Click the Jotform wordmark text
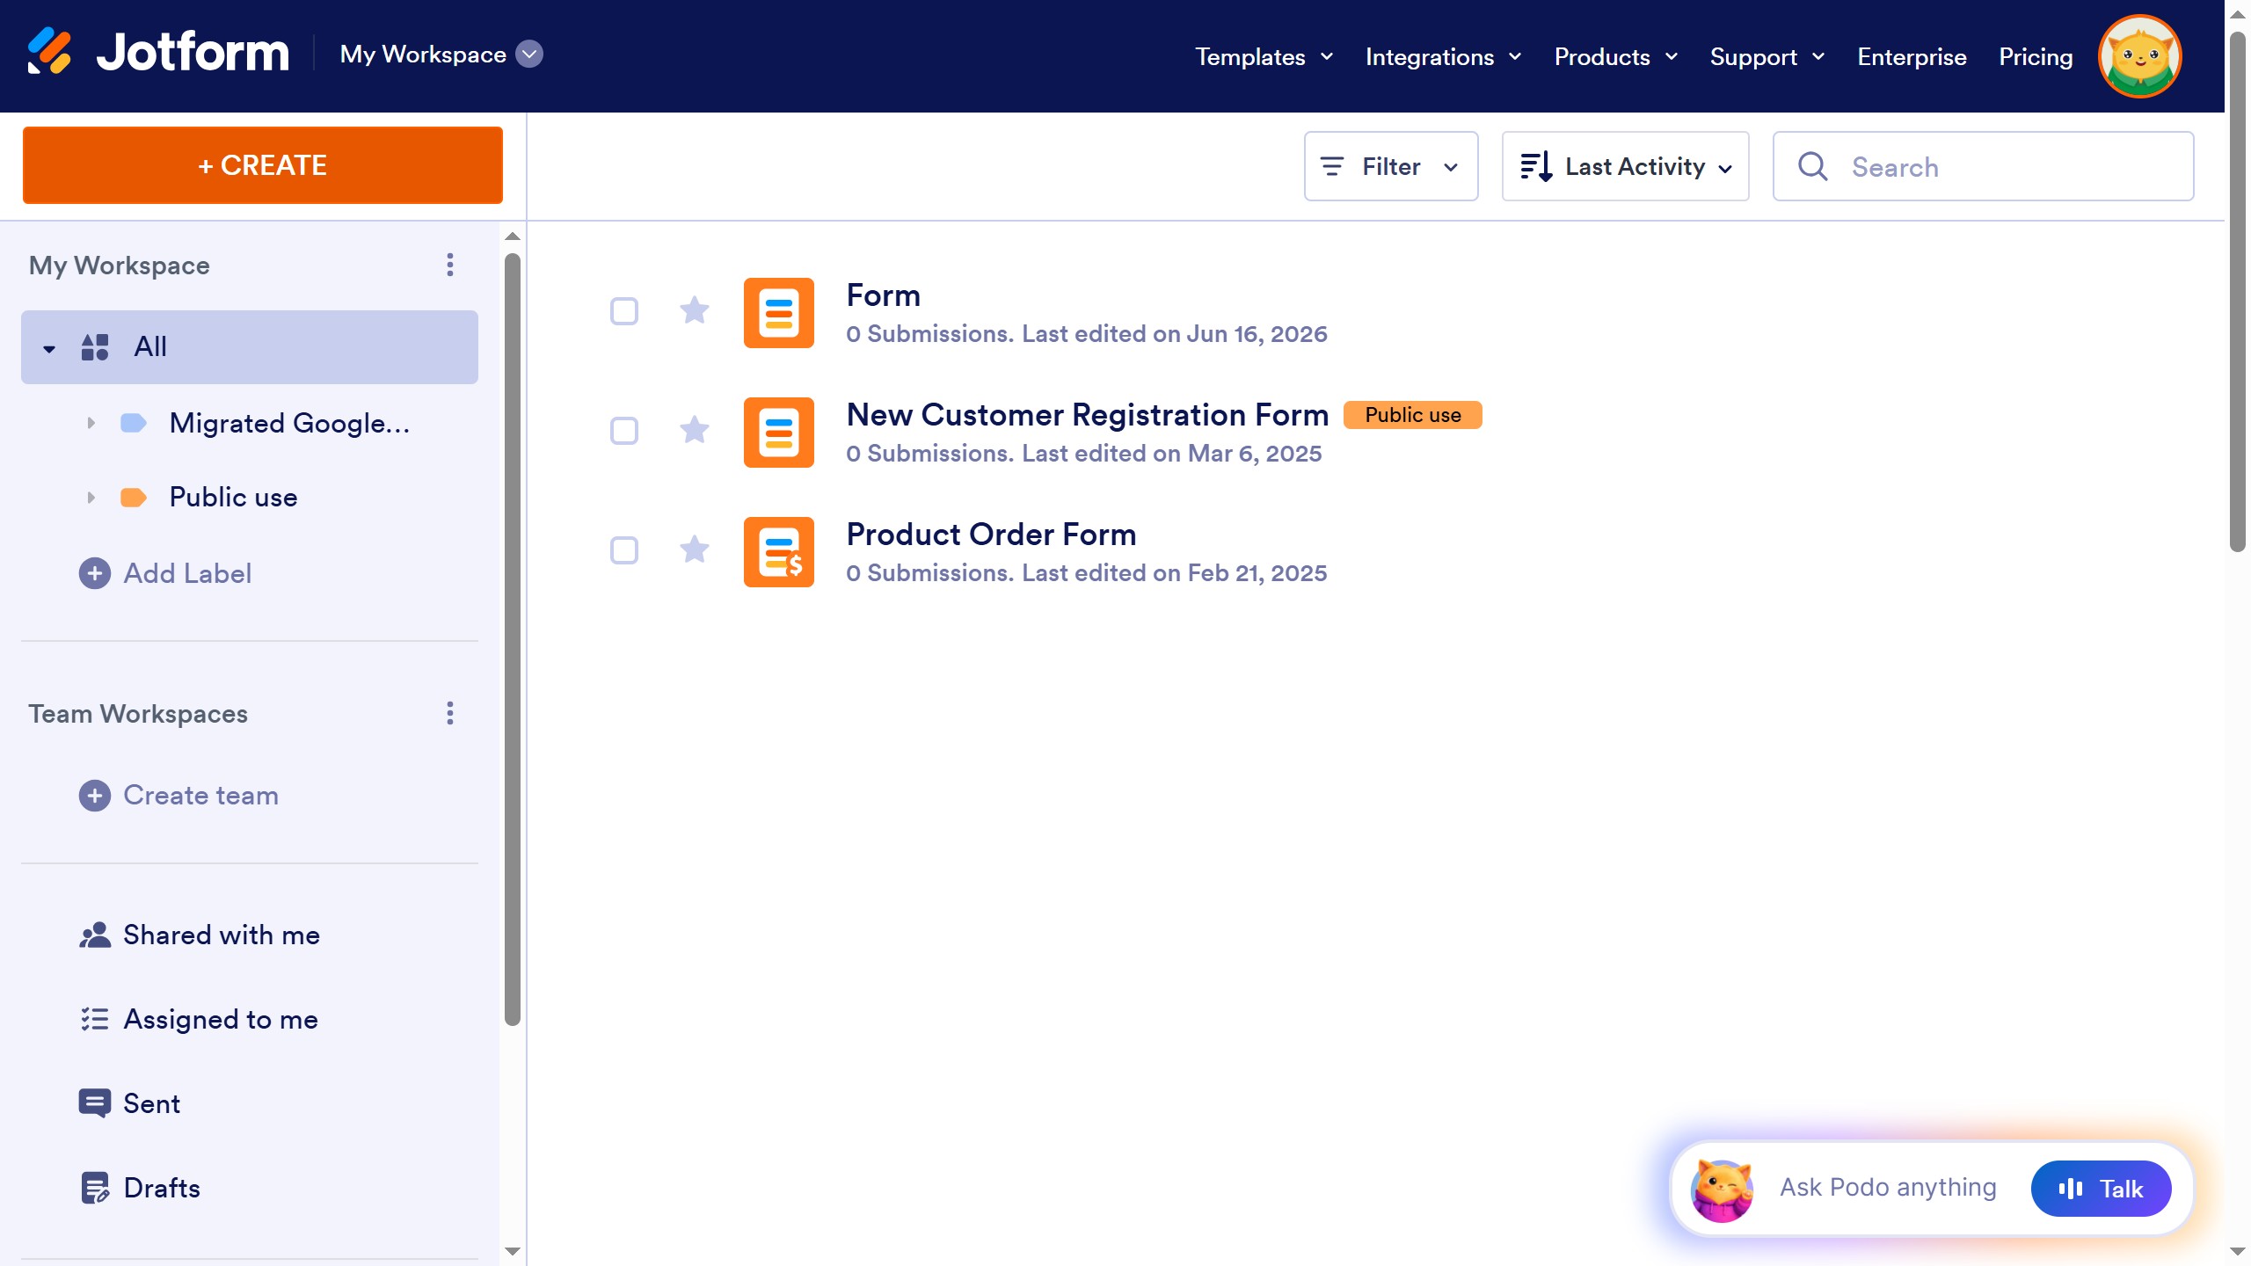The height and width of the screenshot is (1266, 2251). [x=193, y=51]
